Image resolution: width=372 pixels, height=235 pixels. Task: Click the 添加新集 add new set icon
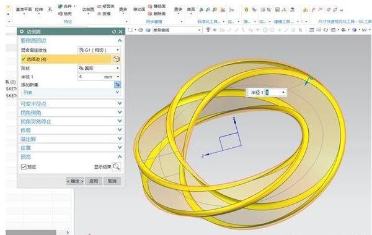pos(117,85)
